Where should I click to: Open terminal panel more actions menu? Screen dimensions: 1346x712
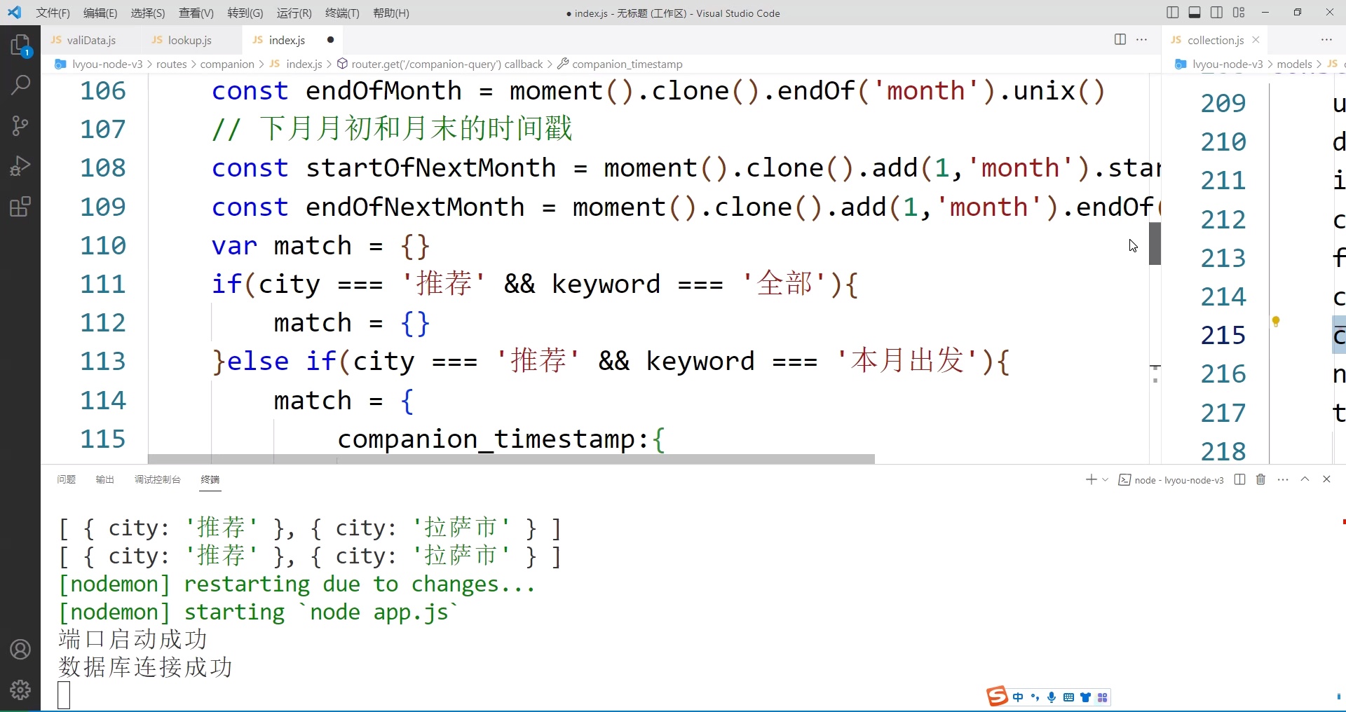pos(1282,479)
